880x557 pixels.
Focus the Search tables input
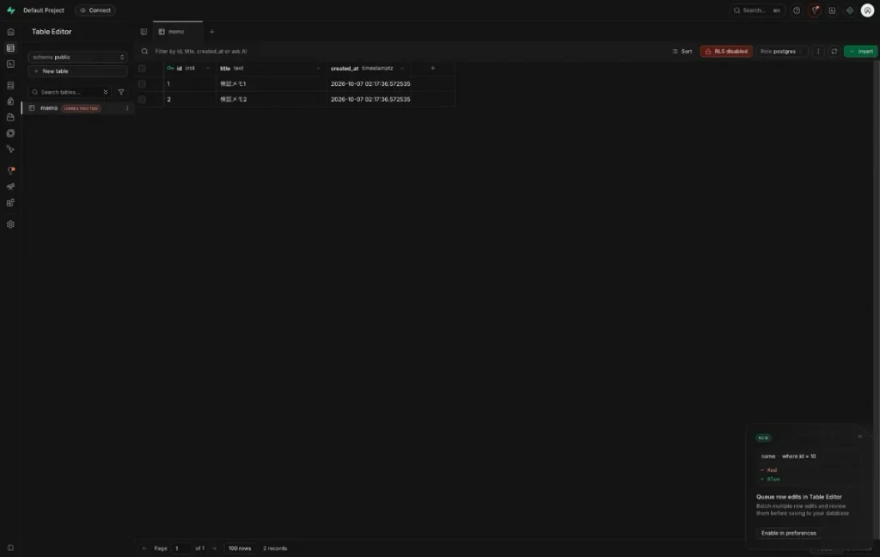coord(69,92)
